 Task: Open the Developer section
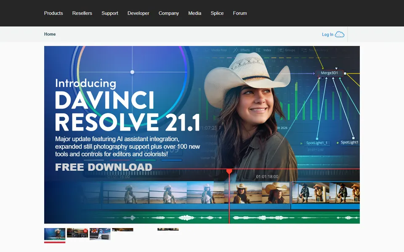(x=138, y=13)
